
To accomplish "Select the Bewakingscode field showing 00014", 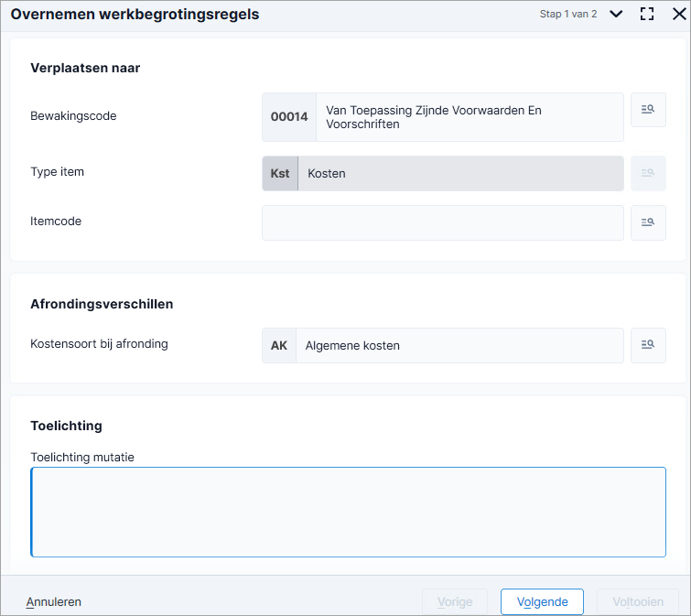I will (x=442, y=117).
